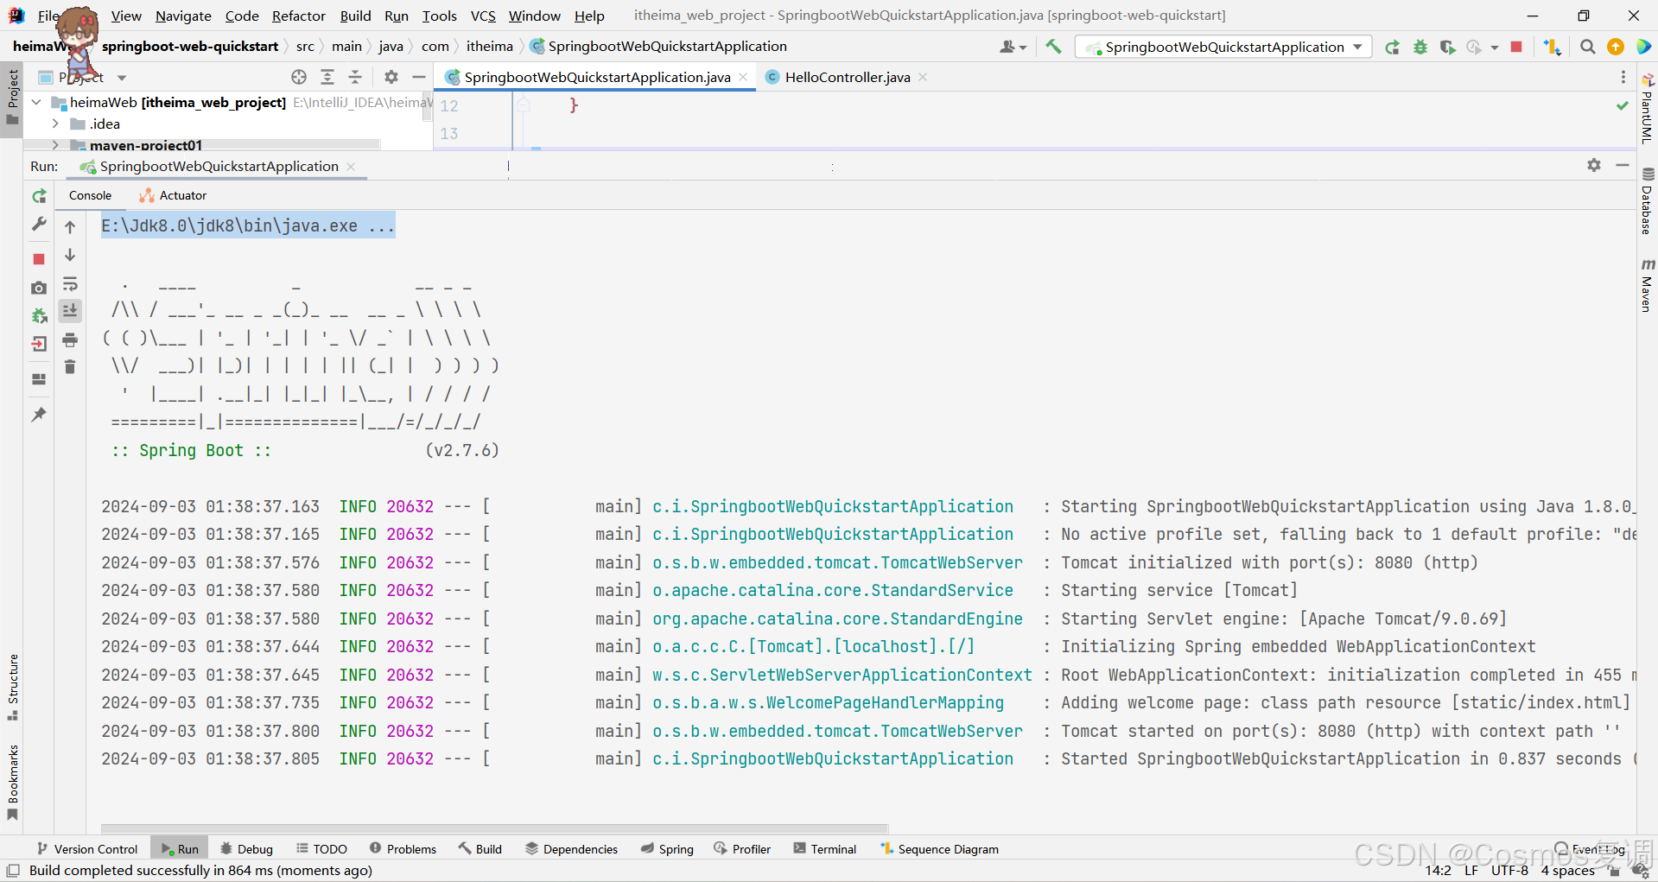Take thread dump with camera icon
1658x882 pixels.
click(x=39, y=287)
